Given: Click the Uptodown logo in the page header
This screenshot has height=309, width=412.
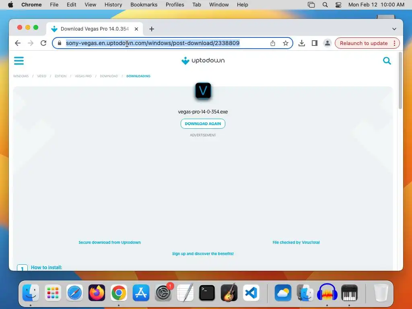Looking at the screenshot, I should pos(203,60).
